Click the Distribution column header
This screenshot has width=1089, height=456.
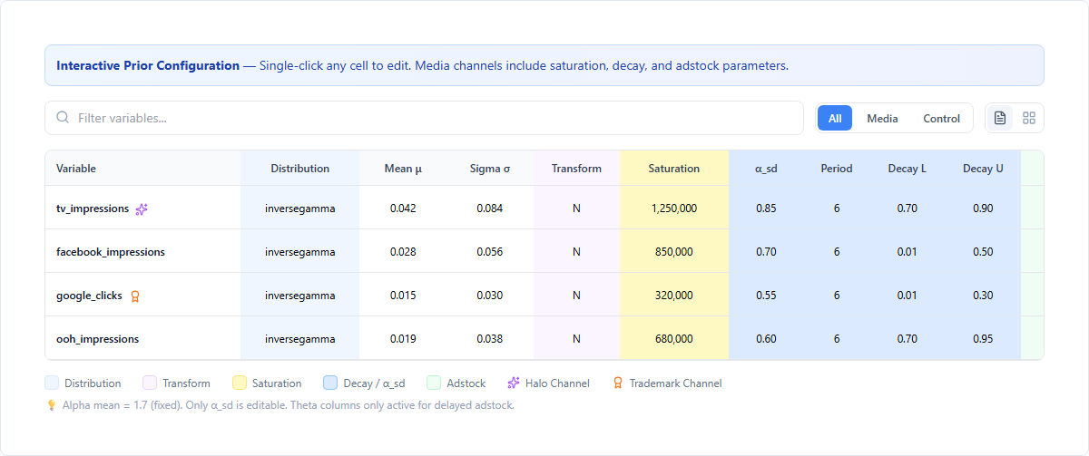pyautogui.click(x=300, y=169)
